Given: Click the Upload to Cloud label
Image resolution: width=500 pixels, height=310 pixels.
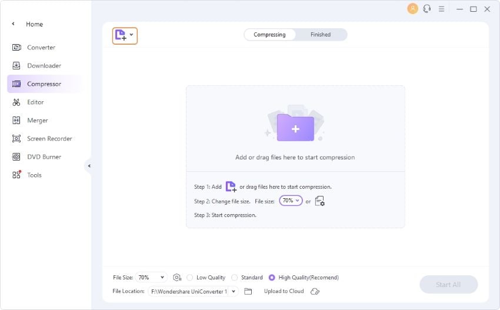Looking at the screenshot, I should tap(284, 291).
